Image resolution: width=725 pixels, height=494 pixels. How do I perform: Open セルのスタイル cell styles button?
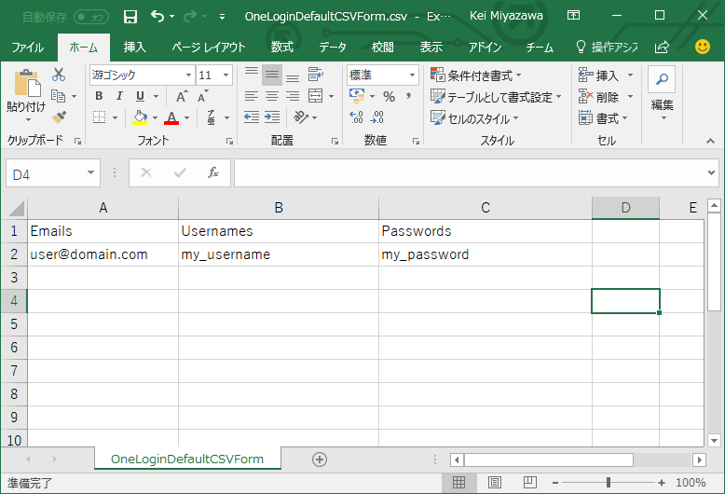[474, 118]
